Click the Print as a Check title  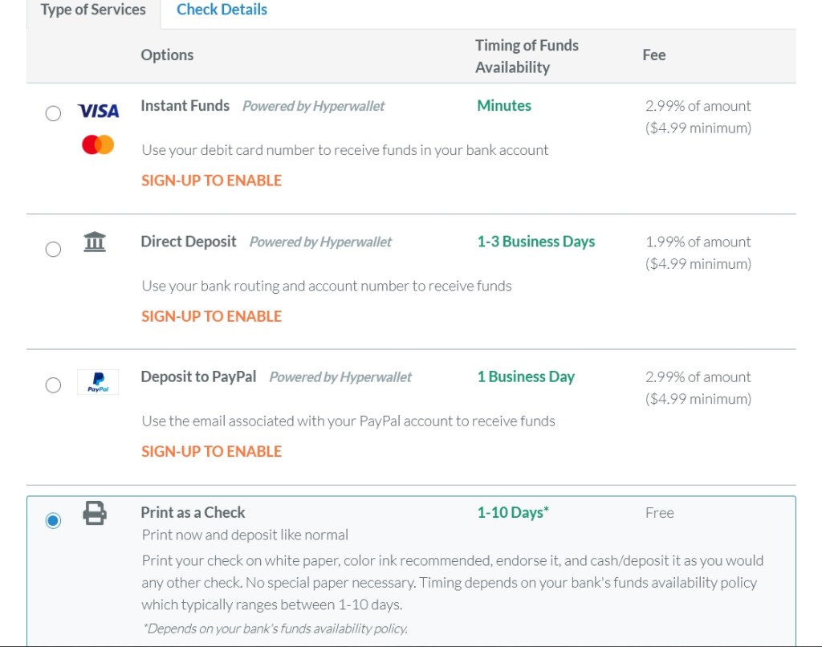coord(193,512)
